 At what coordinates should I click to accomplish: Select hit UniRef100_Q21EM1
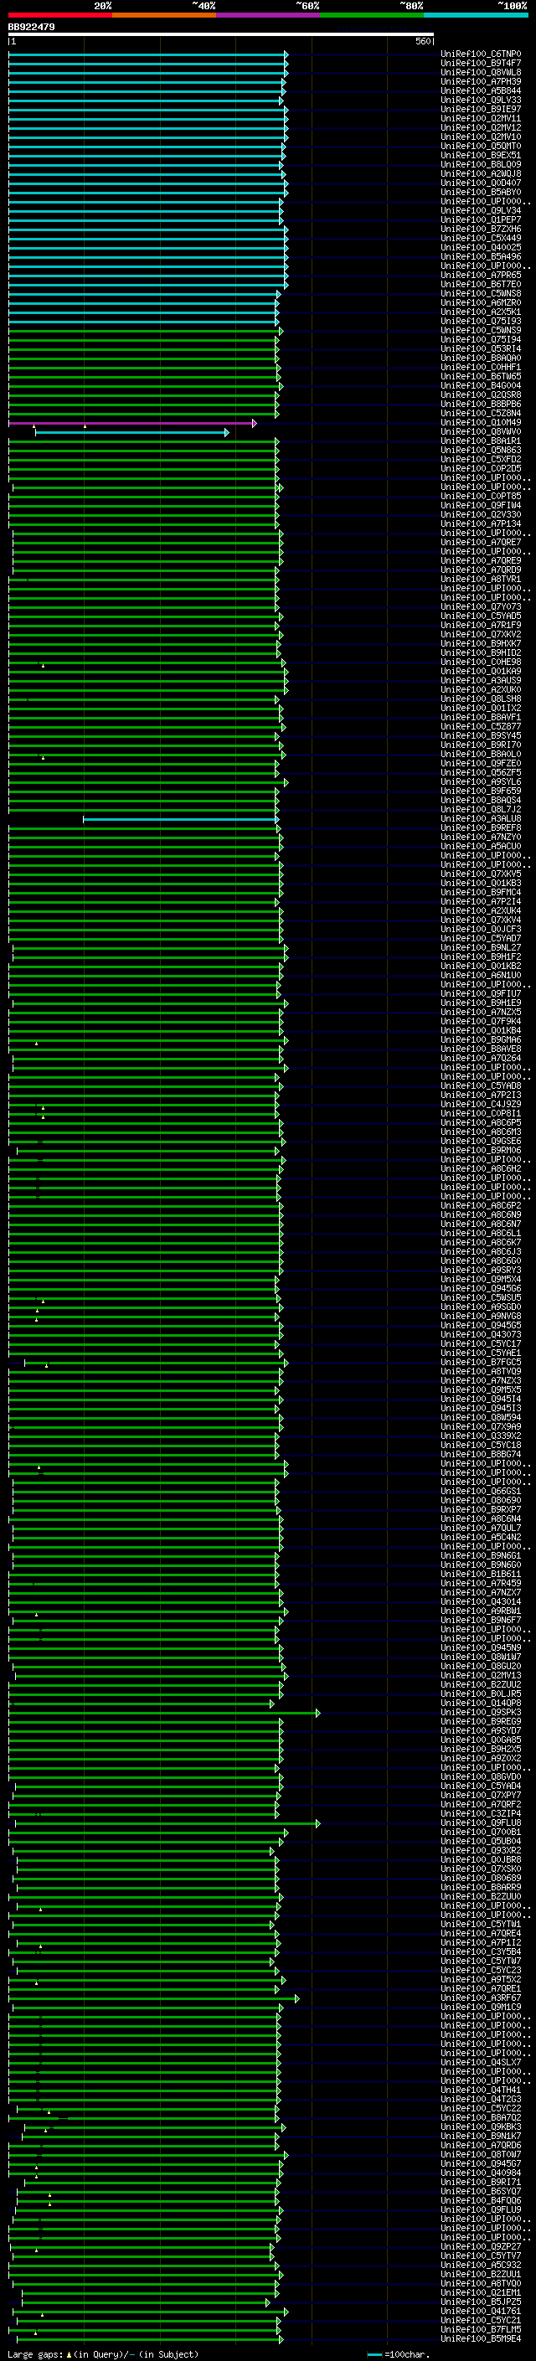(481, 2291)
